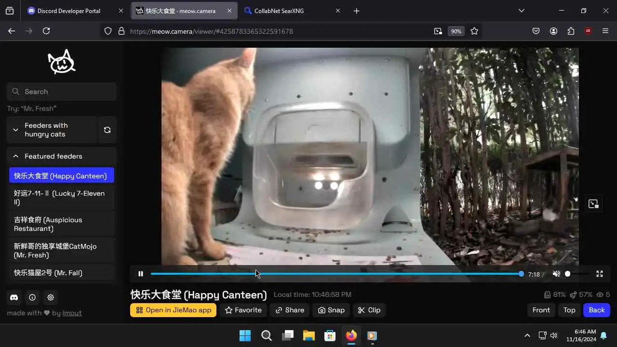617x347 pixels.
Task: Select Happy Canteen feeder
Action: click(62, 176)
